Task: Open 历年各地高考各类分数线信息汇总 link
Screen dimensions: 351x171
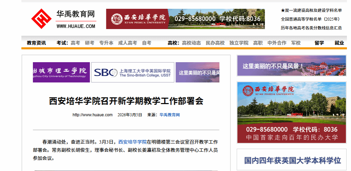Action: coord(311,28)
